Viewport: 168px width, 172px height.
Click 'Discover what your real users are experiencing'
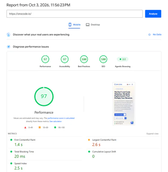pos(41,35)
